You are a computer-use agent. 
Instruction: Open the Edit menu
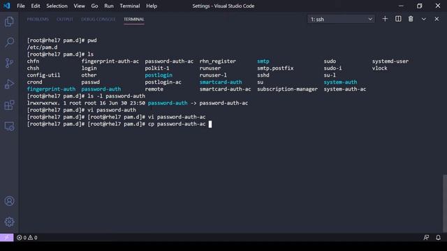(36, 6)
